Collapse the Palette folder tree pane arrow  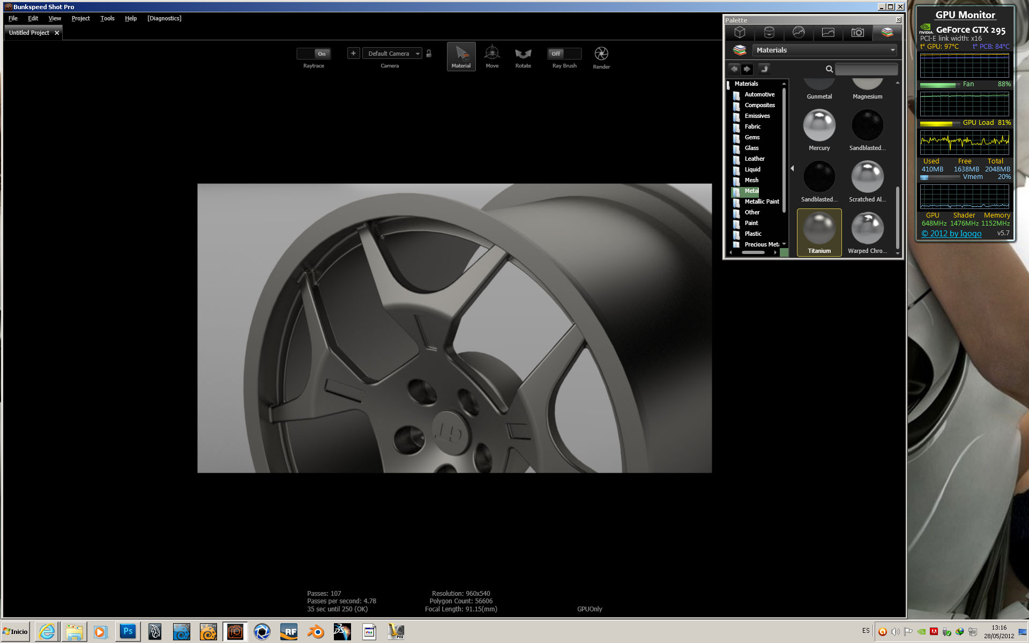792,168
